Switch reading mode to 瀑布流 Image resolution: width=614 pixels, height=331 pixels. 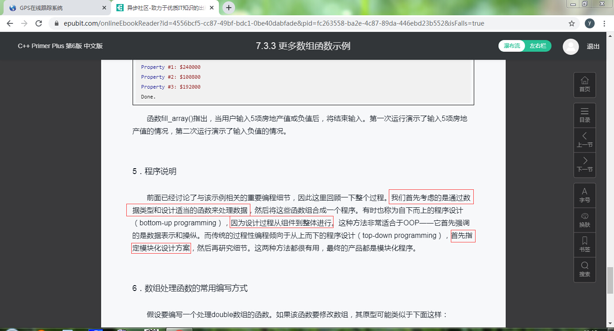coord(512,46)
